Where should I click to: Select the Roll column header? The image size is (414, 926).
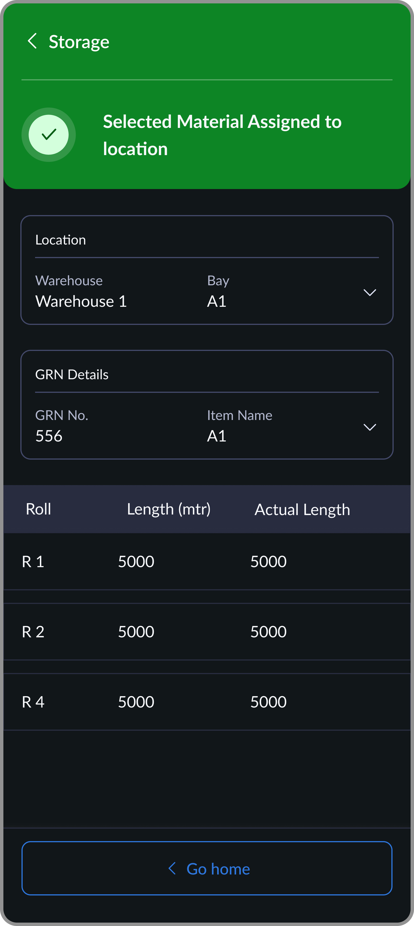click(39, 509)
